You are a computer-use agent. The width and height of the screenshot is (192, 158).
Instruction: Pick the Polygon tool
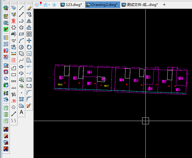tap(21, 28)
